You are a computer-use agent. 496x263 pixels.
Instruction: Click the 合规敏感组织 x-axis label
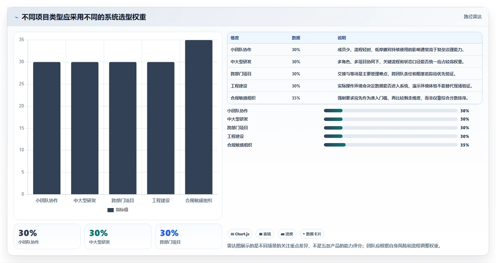coord(199,200)
